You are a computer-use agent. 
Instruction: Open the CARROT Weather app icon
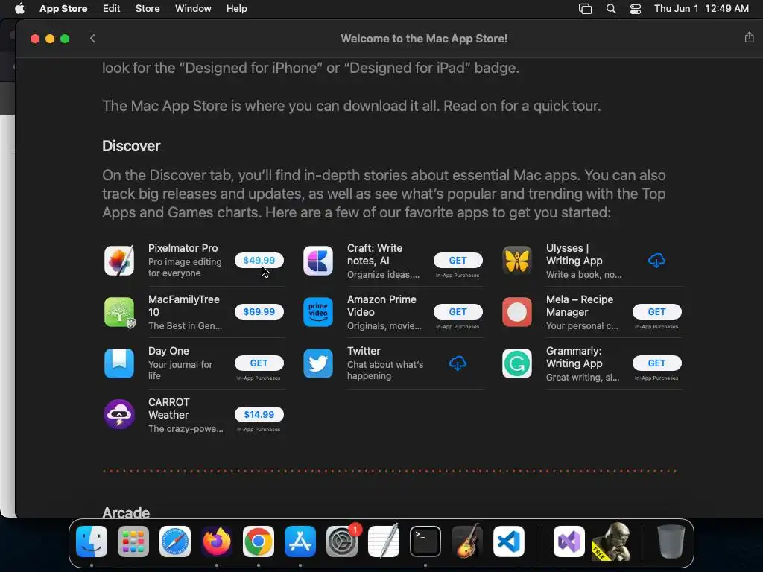pyautogui.click(x=119, y=414)
